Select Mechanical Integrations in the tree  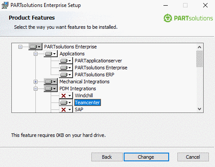[84, 82]
